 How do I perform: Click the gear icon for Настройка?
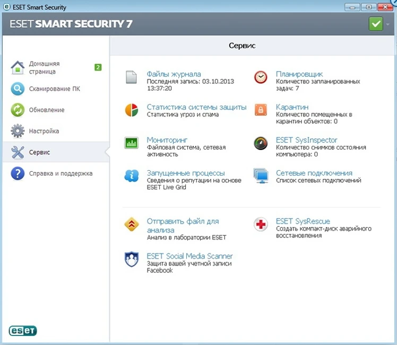coord(18,131)
